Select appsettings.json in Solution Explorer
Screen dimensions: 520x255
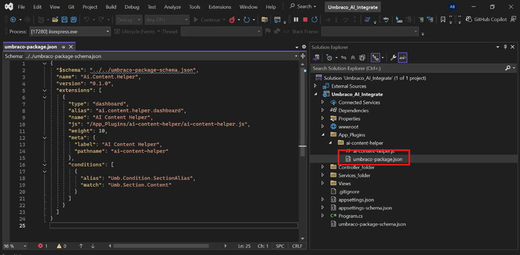pos(356,200)
